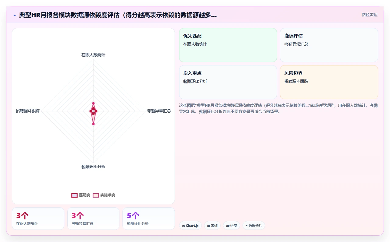Toggle the 匹配度 legend swatch
The image size is (390, 242).
(74, 195)
